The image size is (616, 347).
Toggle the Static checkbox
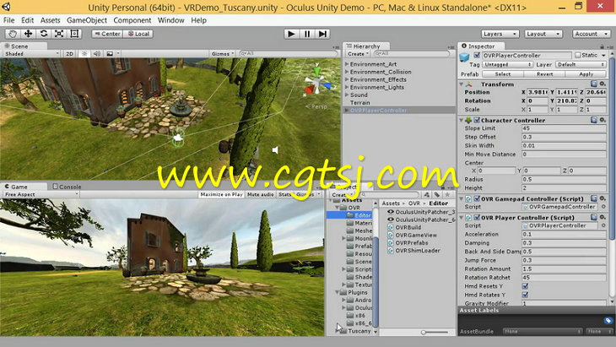tap(578, 55)
